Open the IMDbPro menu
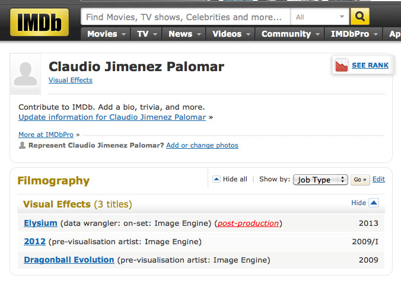Viewport: 401px width, 297px height. click(x=354, y=34)
